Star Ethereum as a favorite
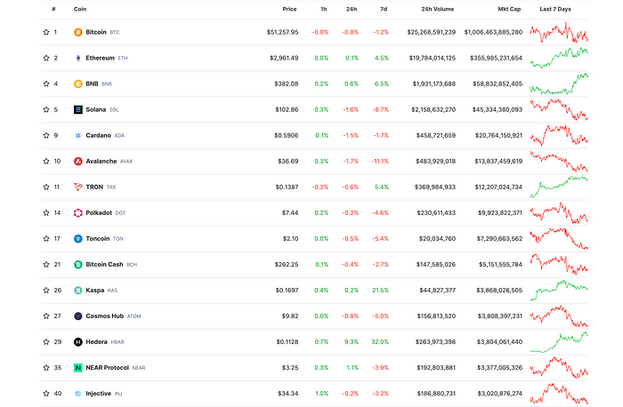This screenshot has width=623, height=407. pyautogui.click(x=46, y=58)
